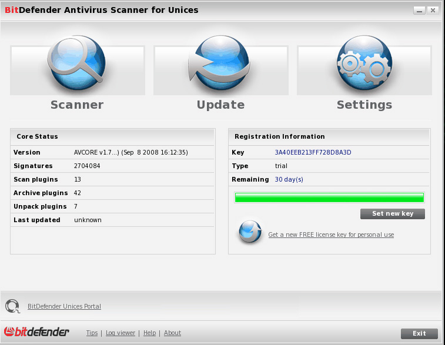Open the About link

tap(172, 333)
